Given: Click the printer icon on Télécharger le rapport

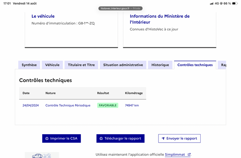Looking at the screenshot, I should coord(101,138).
